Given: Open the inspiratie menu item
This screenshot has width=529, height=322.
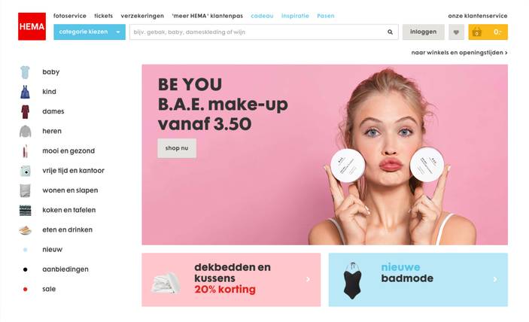Looking at the screenshot, I should [x=295, y=16].
